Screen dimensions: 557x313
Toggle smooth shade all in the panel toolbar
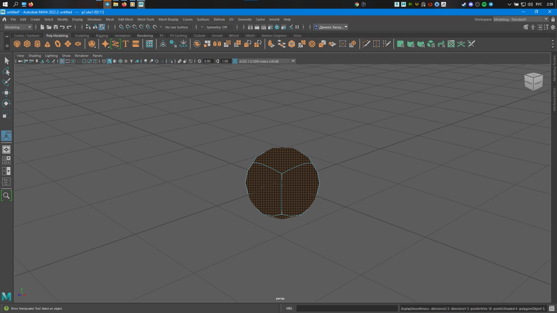109,61
